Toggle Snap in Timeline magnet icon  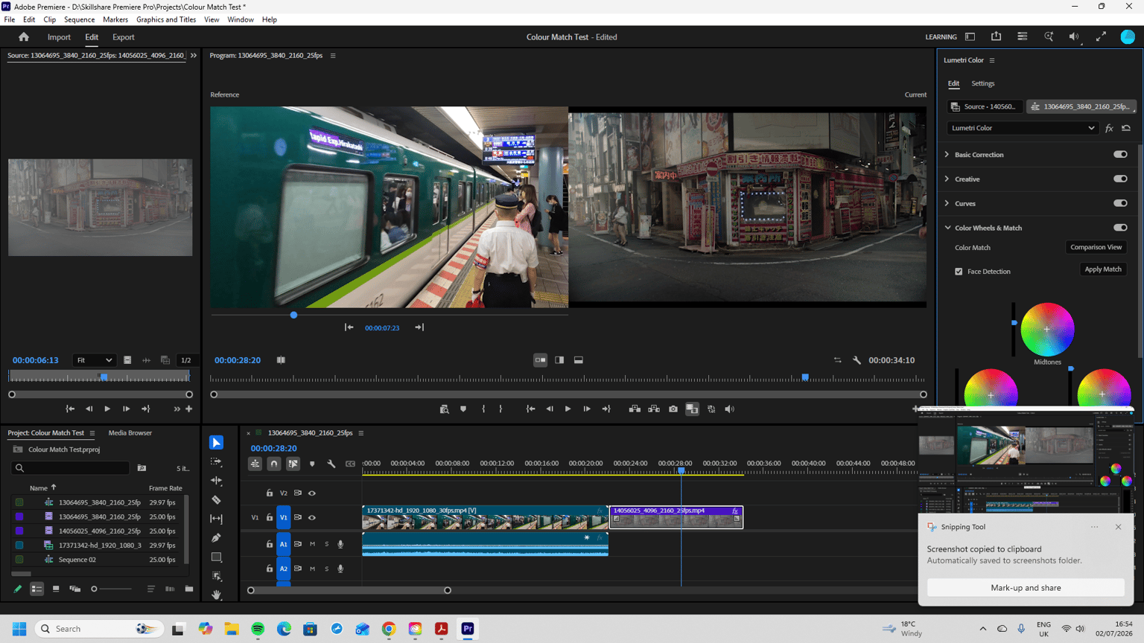click(274, 464)
